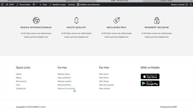
Task: Open the About quick link
Action: click(19, 78)
